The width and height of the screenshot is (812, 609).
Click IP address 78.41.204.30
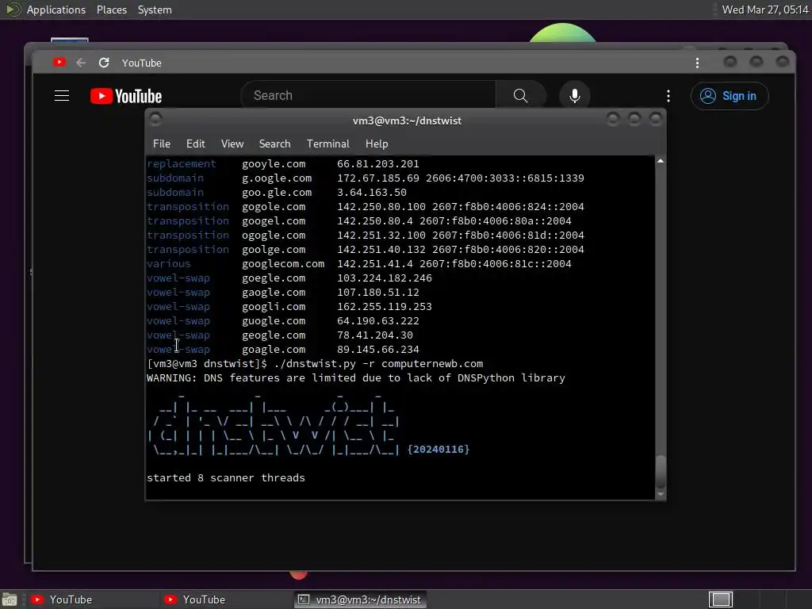pyautogui.click(x=375, y=335)
